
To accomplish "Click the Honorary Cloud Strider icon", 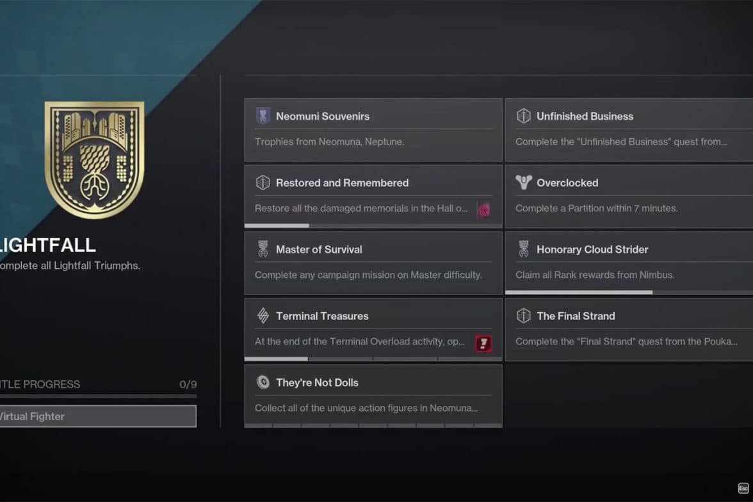I will (523, 249).
